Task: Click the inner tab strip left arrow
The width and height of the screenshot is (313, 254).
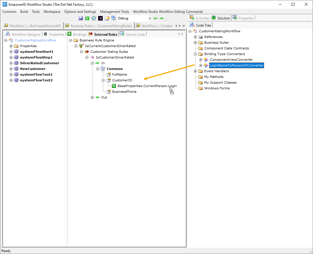Action: pyautogui.click(x=179, y=34)
